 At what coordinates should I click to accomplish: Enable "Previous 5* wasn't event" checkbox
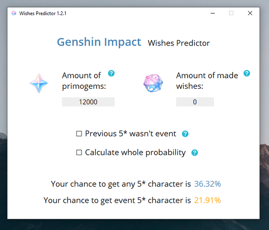(79, 134)
